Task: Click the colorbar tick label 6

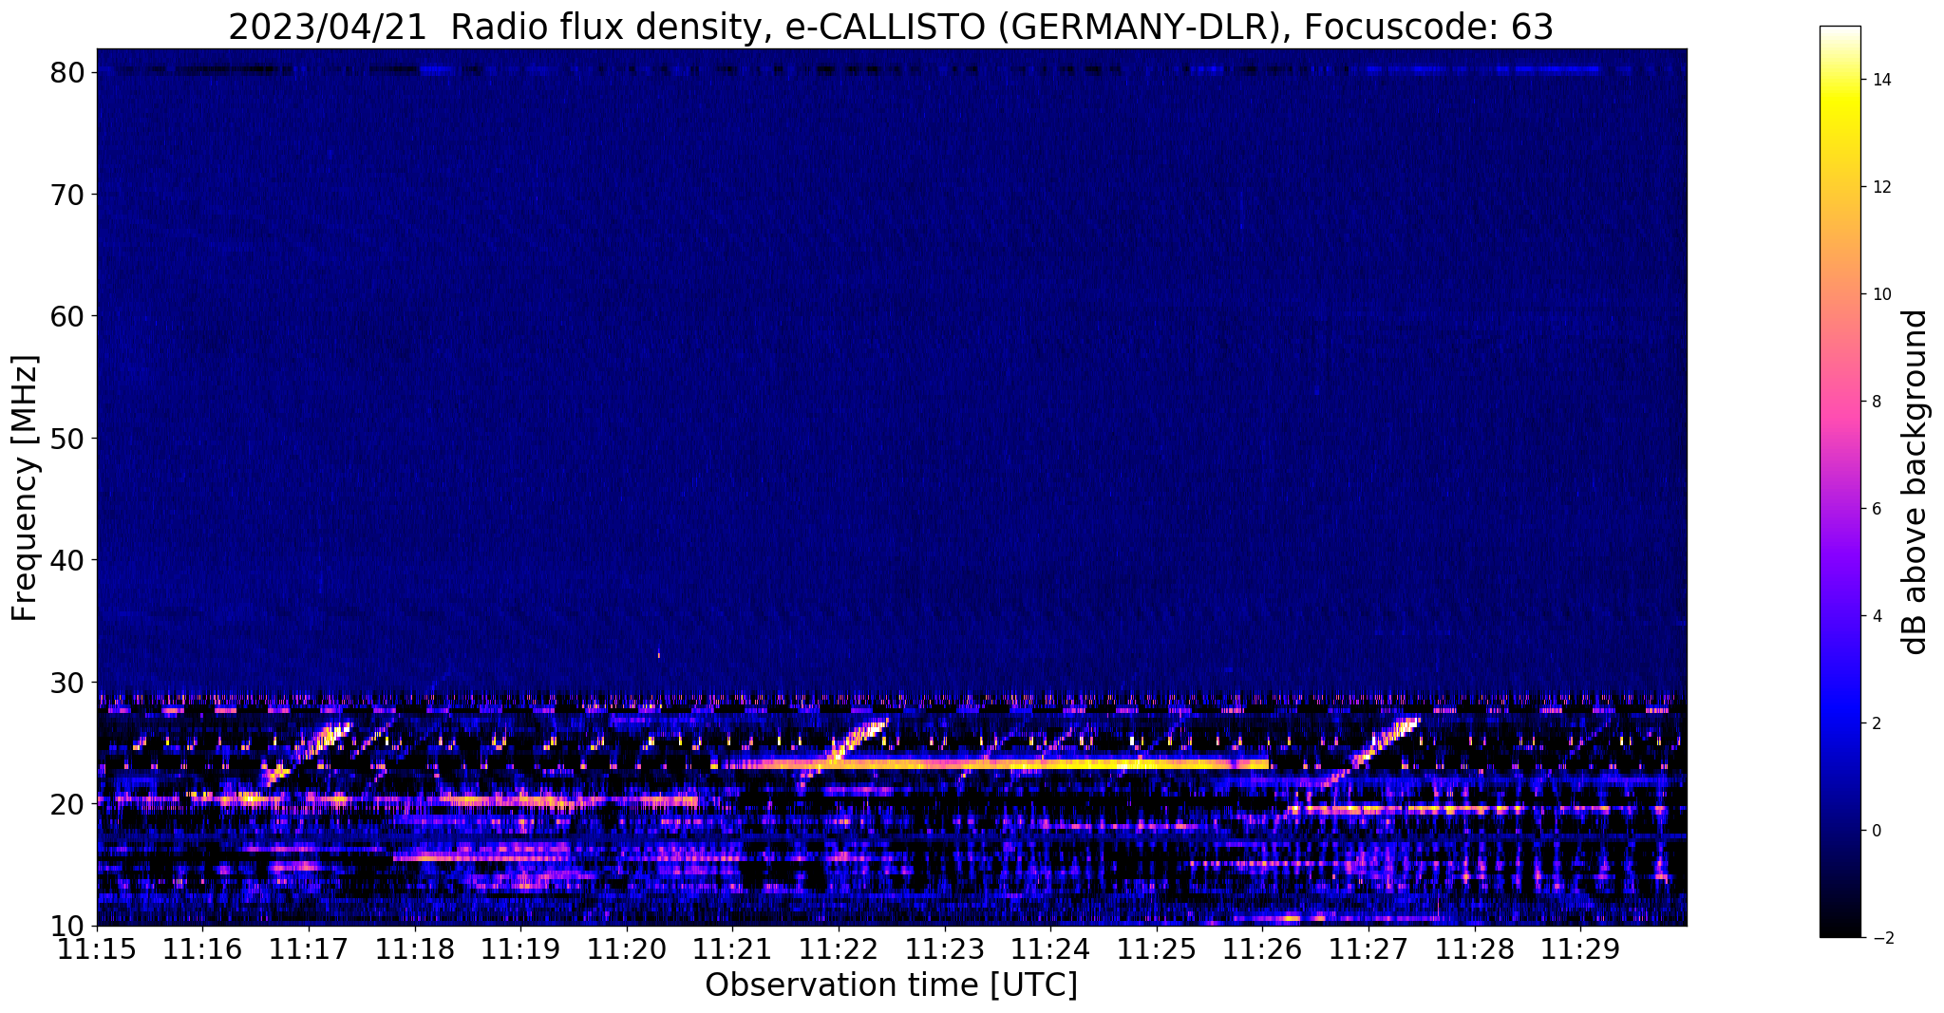Action: click(1876, 509)
